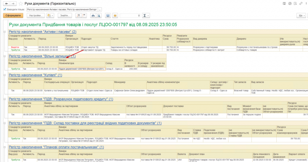Open link 'ПДВ: Склад поставки для реєстрації' register
308x162 pixels.
[85, 123]
